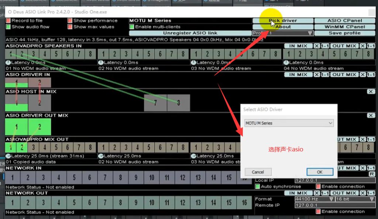This screenshot has width=378, height=219.
Task: Open MOTU M Series driver dropdown
Action: point(289,123)
